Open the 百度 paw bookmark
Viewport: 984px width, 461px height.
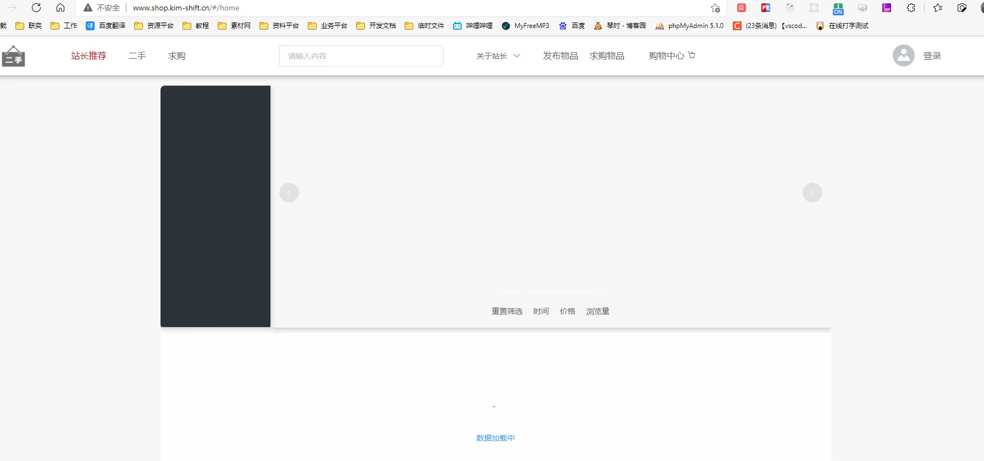click(x=572, y=26)
